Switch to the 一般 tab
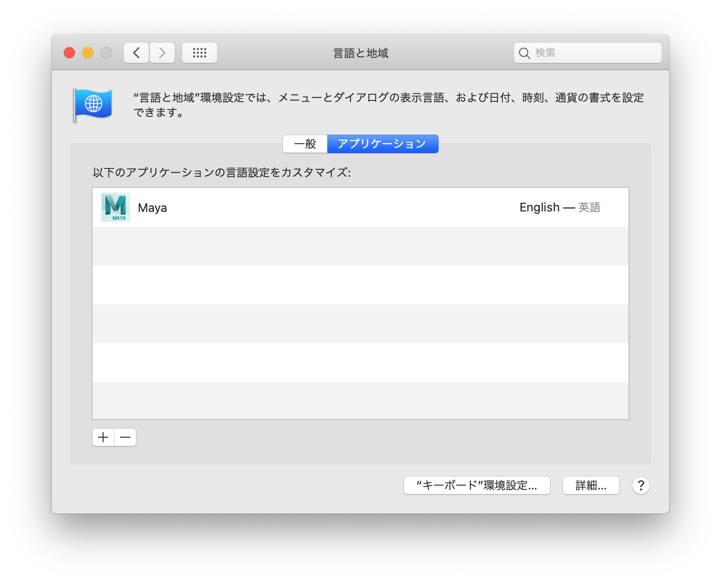Image resolution: width=721 pixels, height=582 pixels. point(305,143)
